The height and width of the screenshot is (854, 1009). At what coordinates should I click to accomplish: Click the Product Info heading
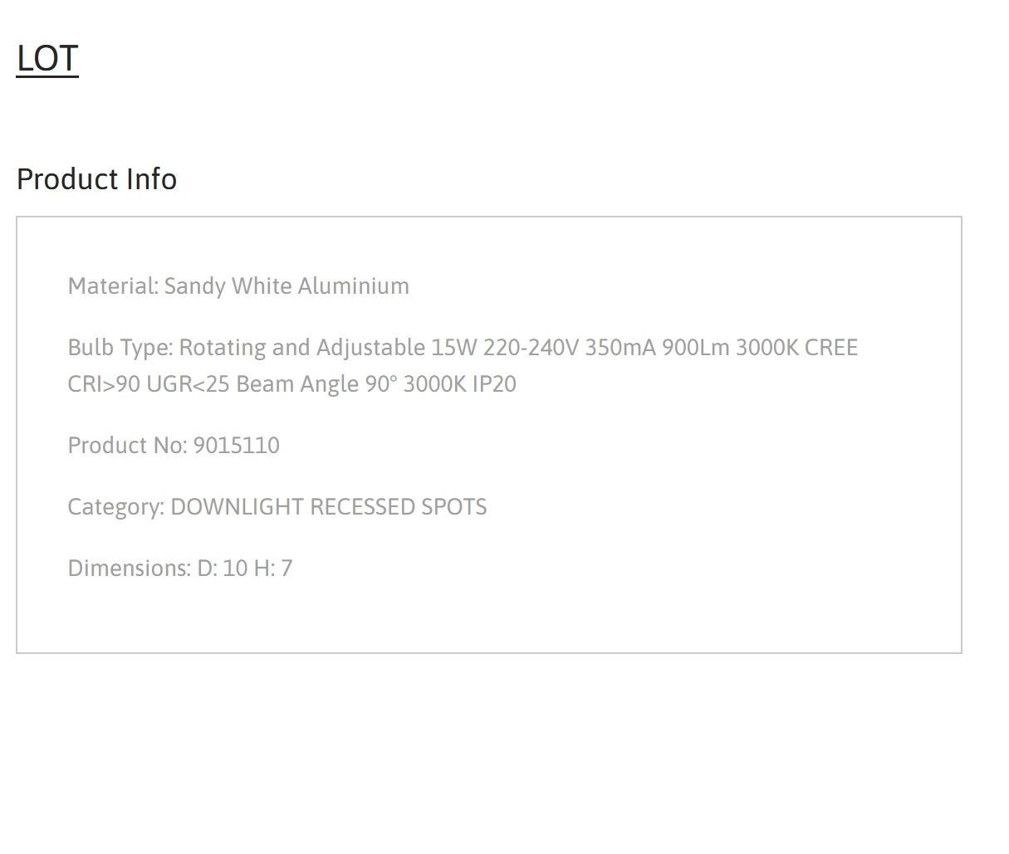[96, 179]
